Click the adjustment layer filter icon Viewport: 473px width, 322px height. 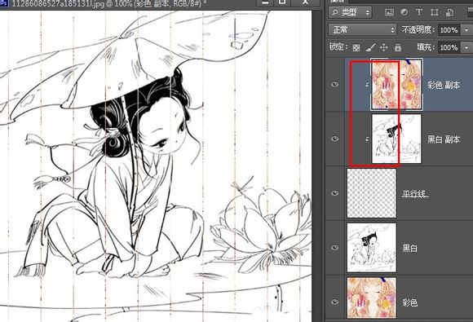(x=404, y=12)
